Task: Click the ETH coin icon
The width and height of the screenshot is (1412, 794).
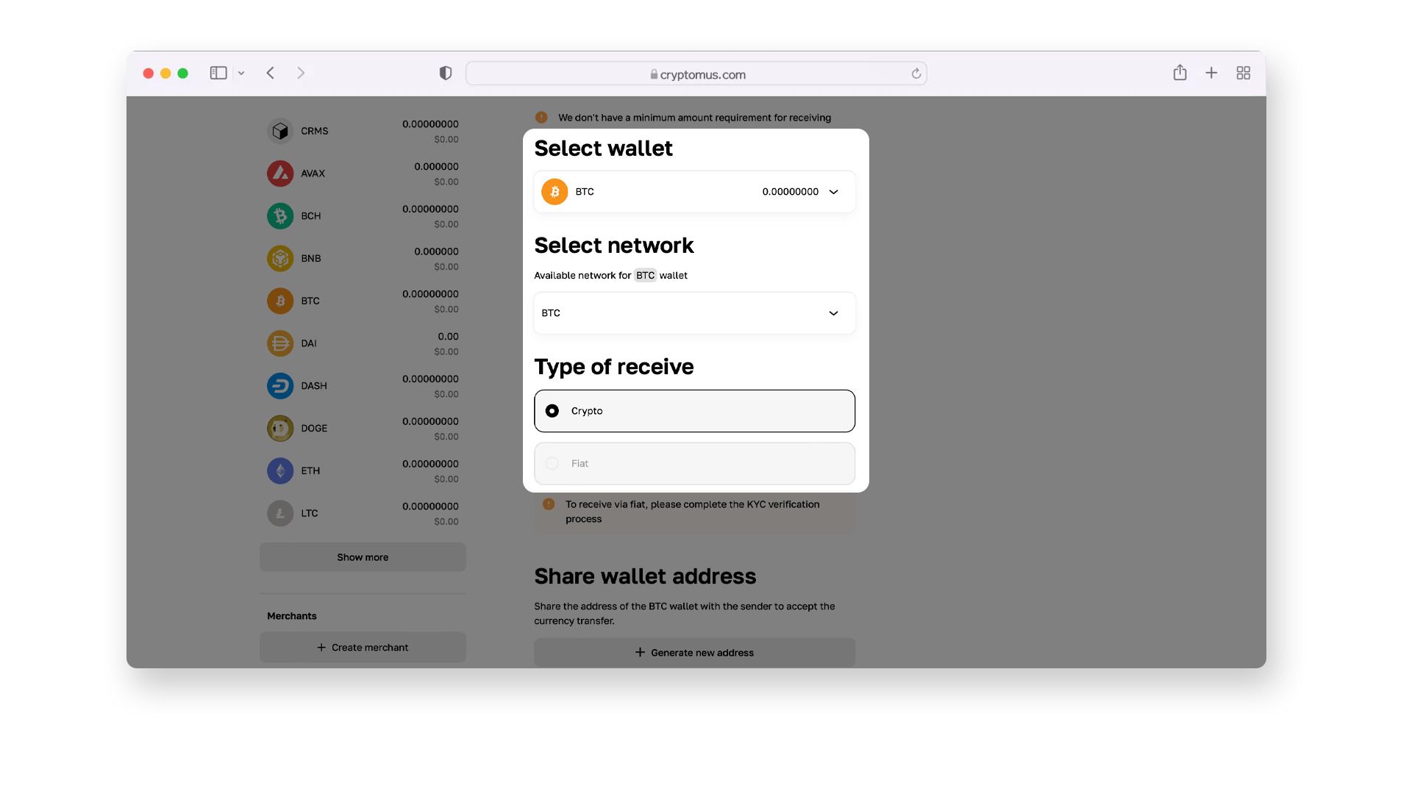Action: [x=279, y=471]
